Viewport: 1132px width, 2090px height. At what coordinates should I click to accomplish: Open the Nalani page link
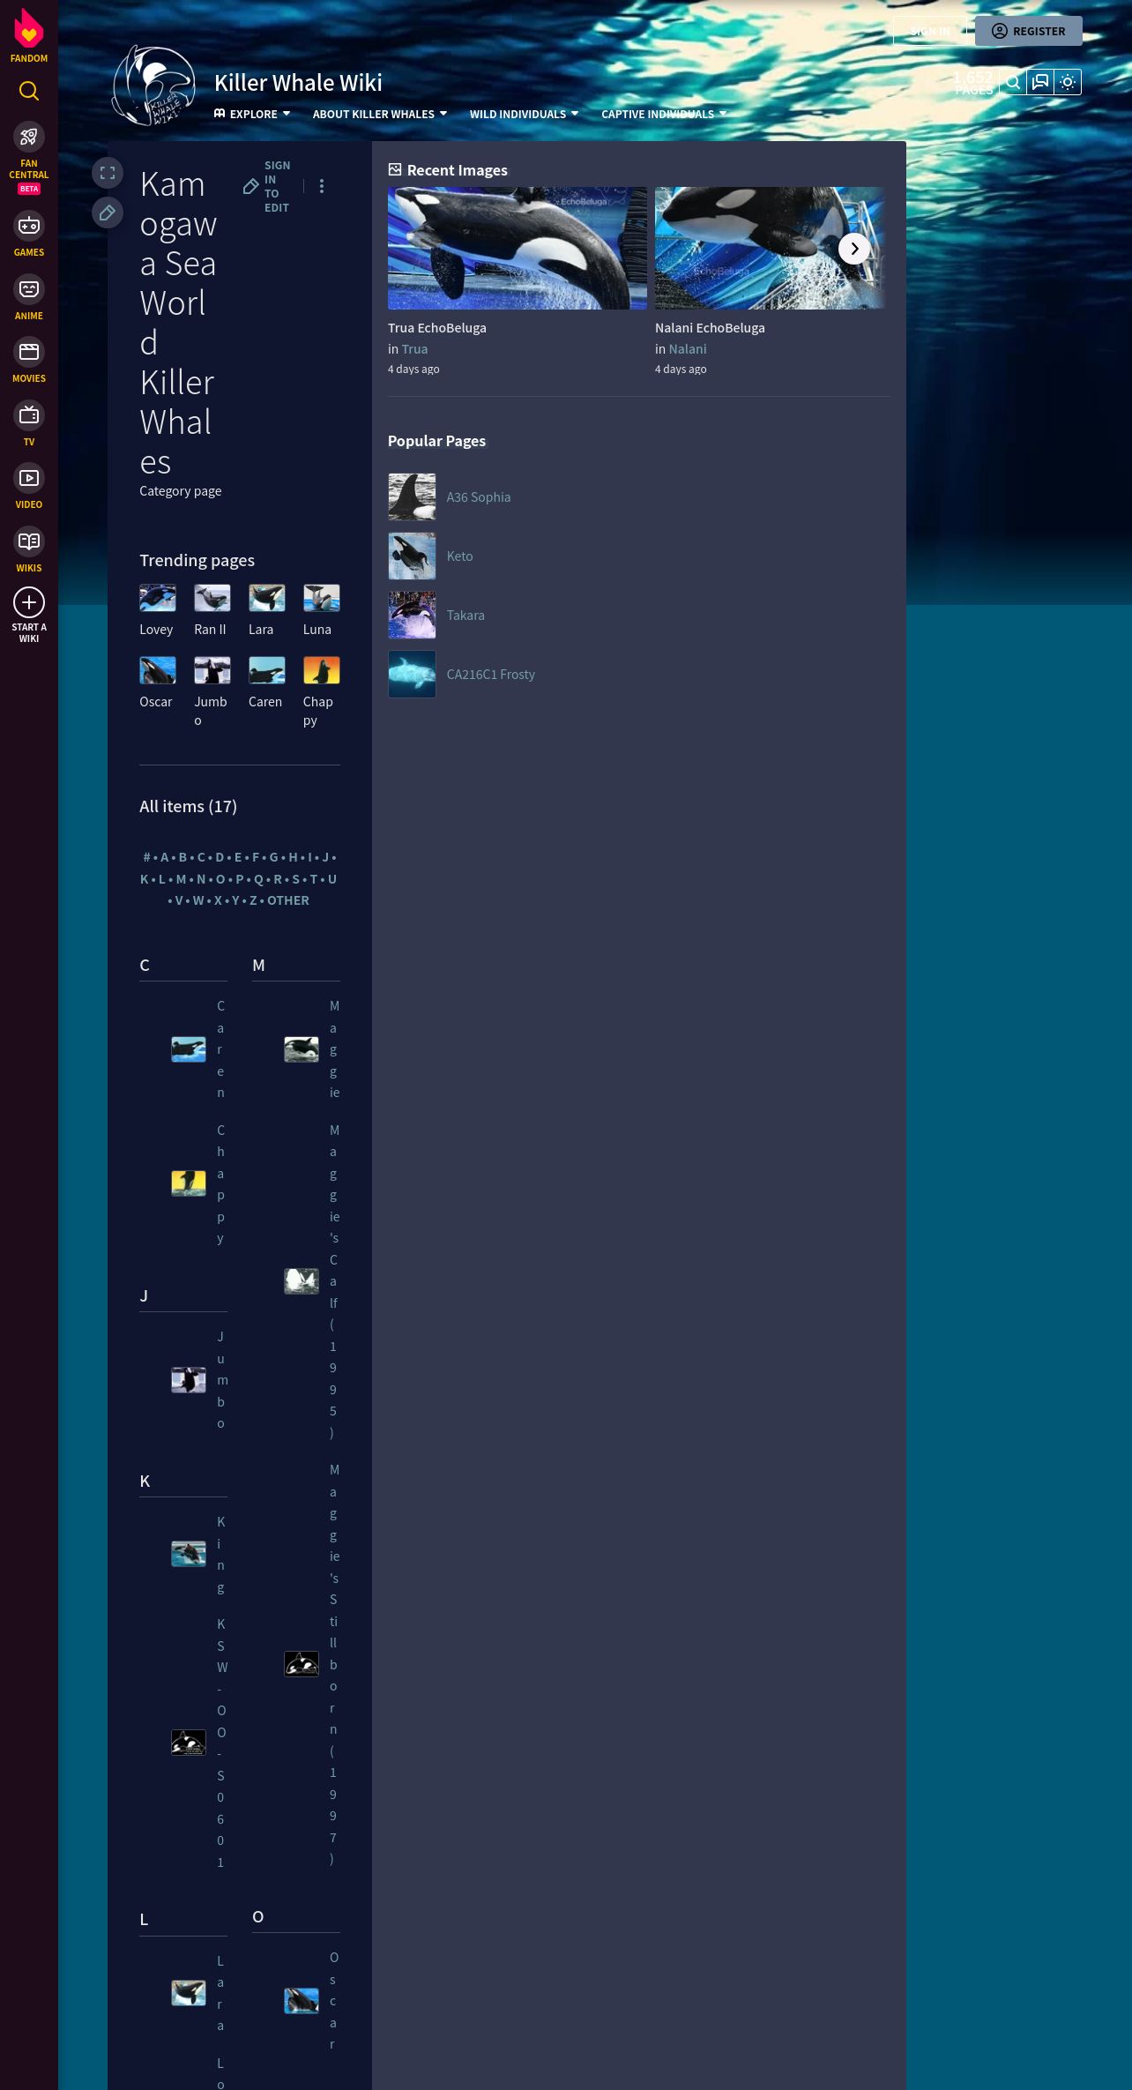pos(688,349)
